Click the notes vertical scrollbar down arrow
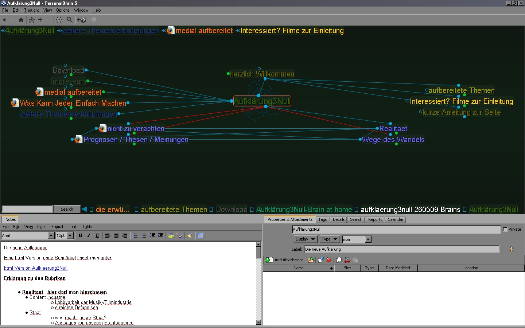The image size is (525, 328). 258,322
